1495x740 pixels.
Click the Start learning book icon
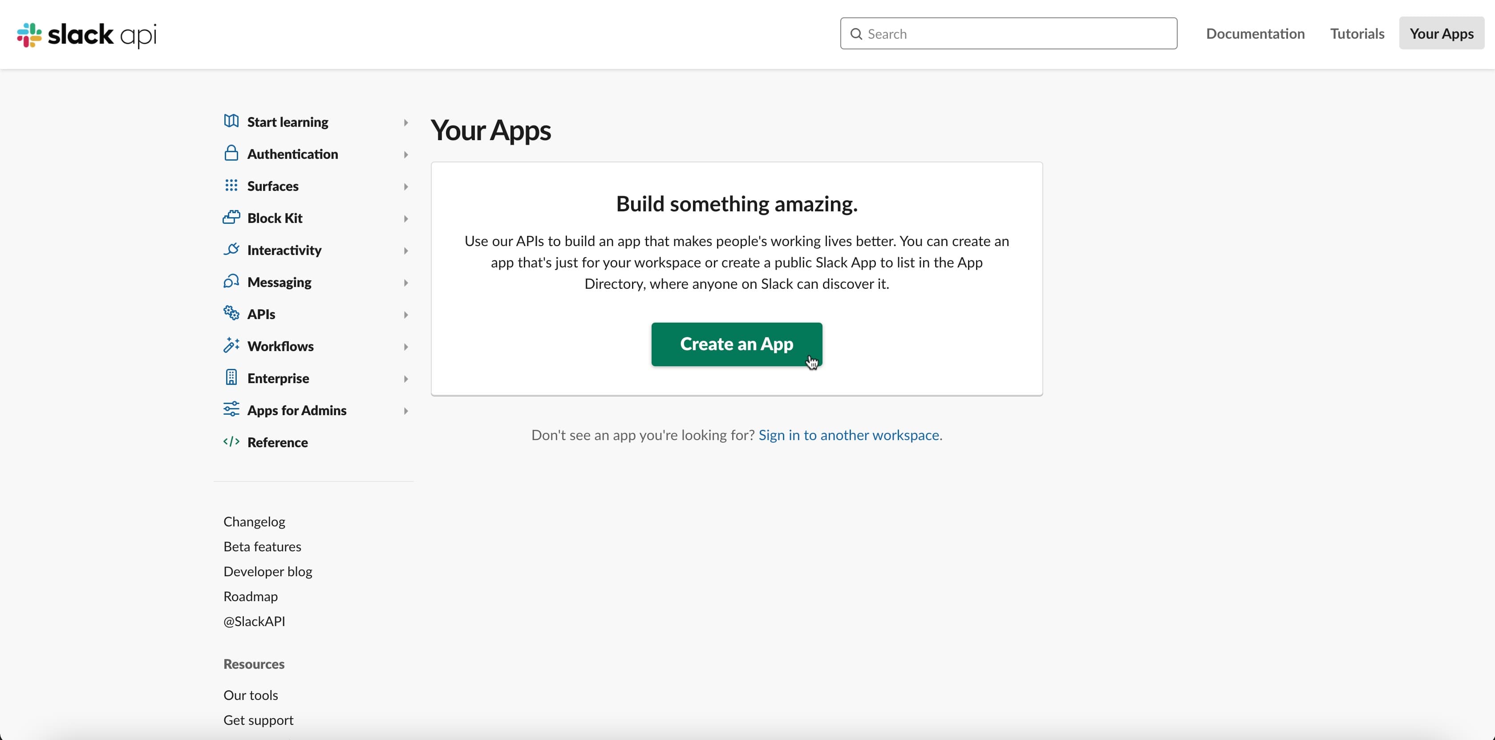(x=231, y=121)
